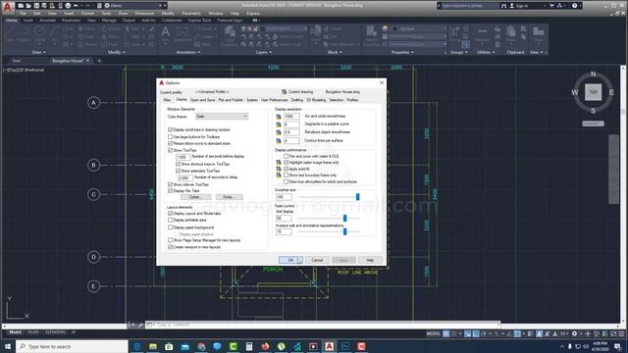Expand the Draw panel dropdown
The image size is (628, 353).
39,52
